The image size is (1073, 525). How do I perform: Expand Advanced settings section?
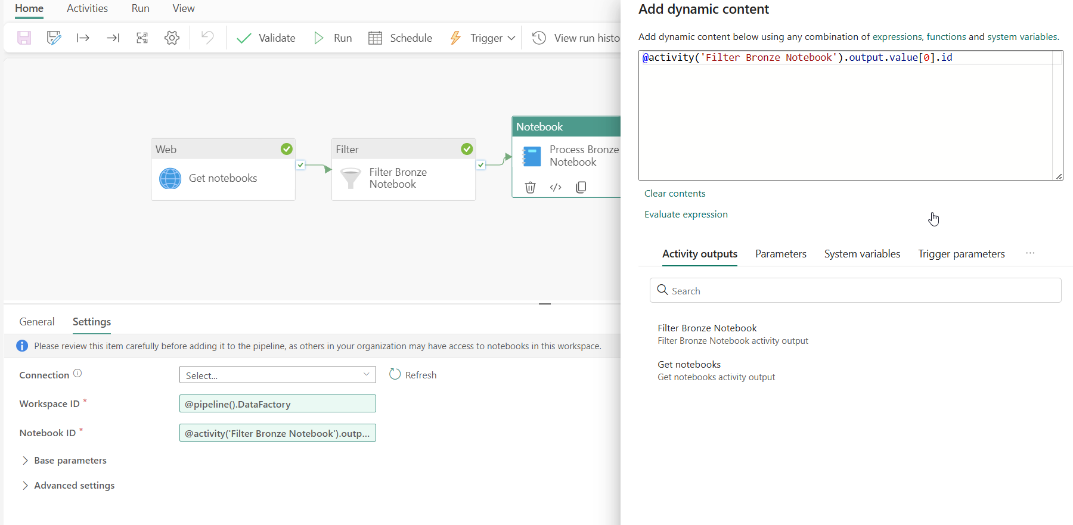(68, 486)
